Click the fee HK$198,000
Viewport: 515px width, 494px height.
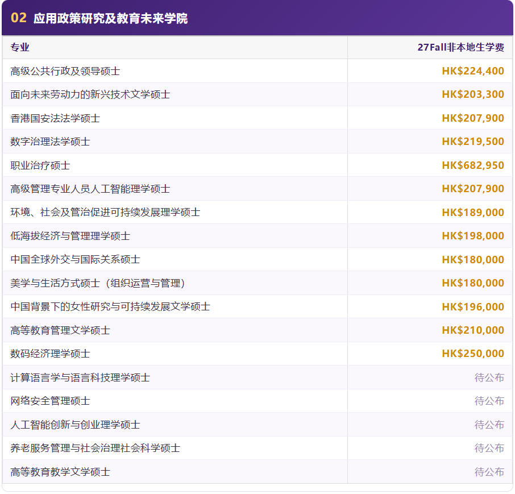[473, 236]
